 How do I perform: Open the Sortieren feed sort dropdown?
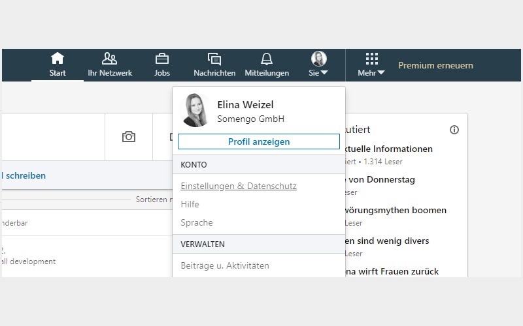(154, 200)
